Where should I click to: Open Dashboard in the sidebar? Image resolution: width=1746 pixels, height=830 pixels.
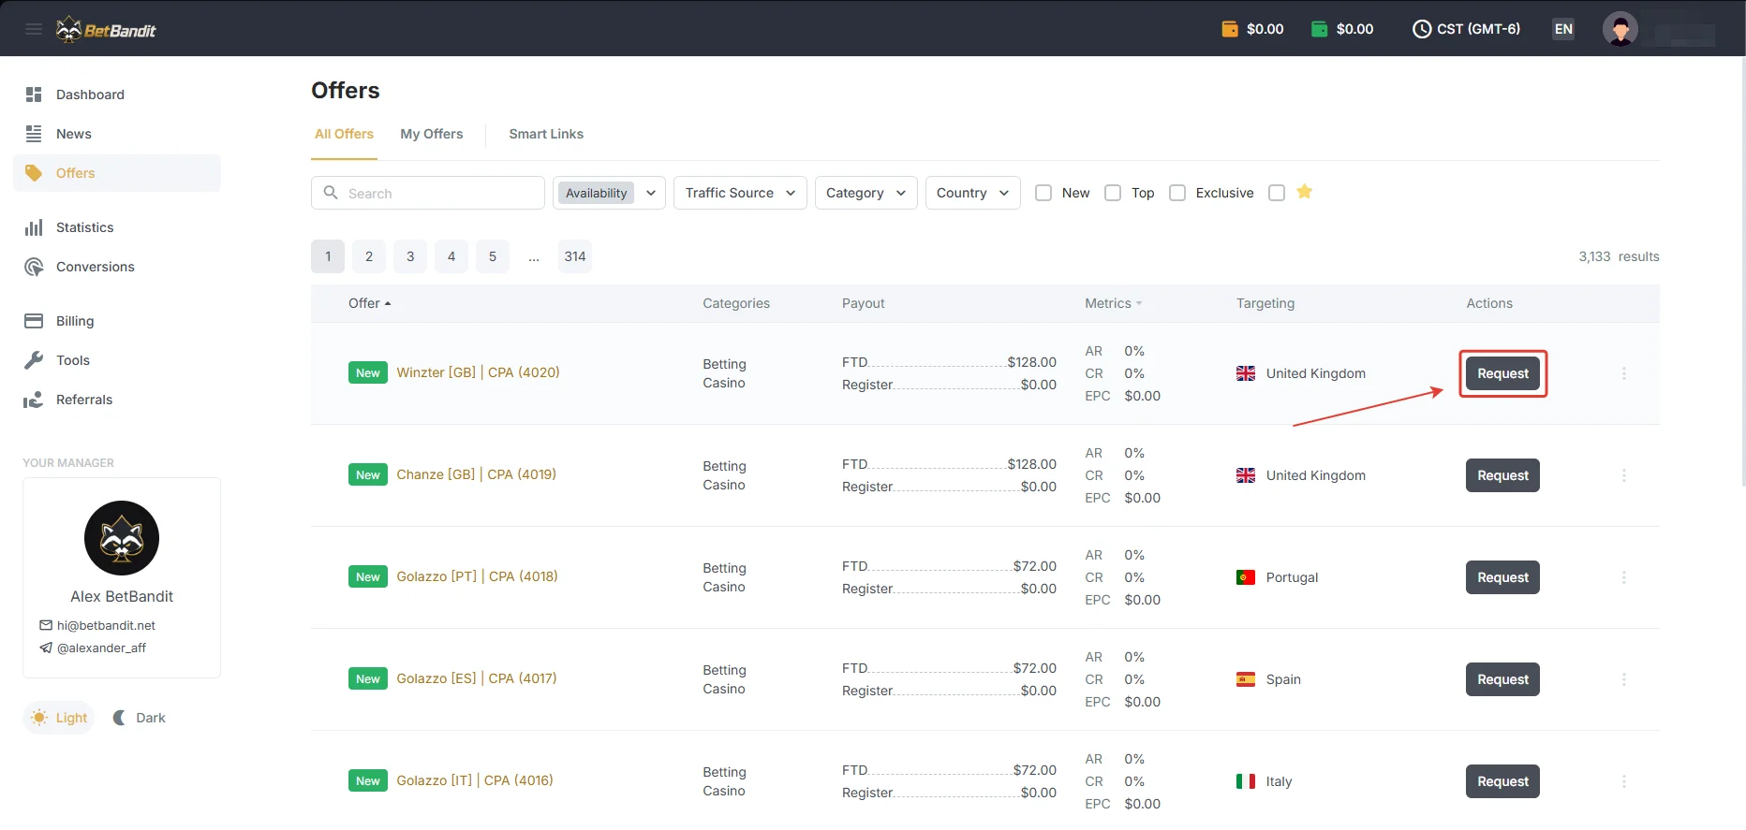click(117, 95)
